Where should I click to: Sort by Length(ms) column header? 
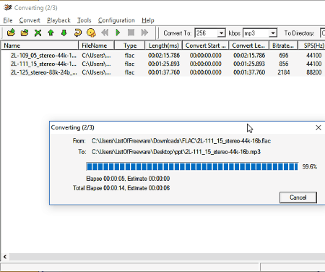(x=164, y=46)
